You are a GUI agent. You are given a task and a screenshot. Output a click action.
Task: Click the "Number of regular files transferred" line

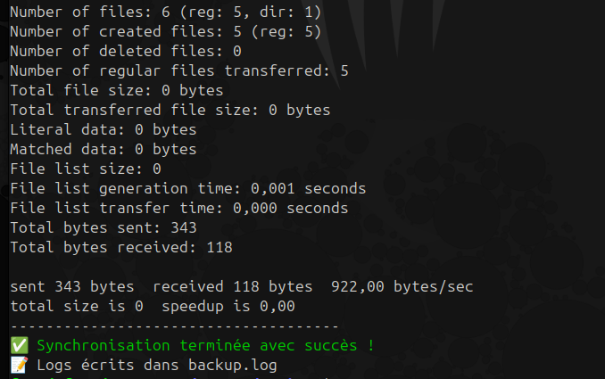click(x=178, y=70)
